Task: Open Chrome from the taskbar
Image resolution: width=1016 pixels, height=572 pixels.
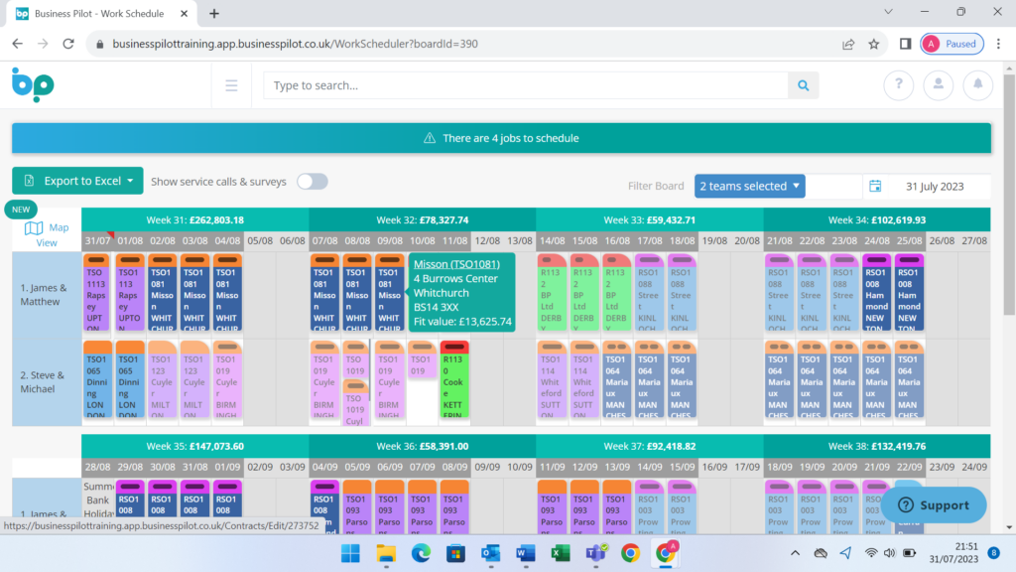Action: pyautogui.click(x=629, y=553)
